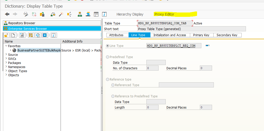Screen dimensions: 264x131
Task: Expand the Objects tree node
Action: 6,75
